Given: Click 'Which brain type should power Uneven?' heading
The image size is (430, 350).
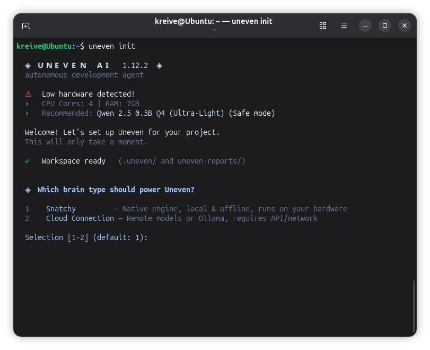Looking at the screenshot, I should (116, 190).
